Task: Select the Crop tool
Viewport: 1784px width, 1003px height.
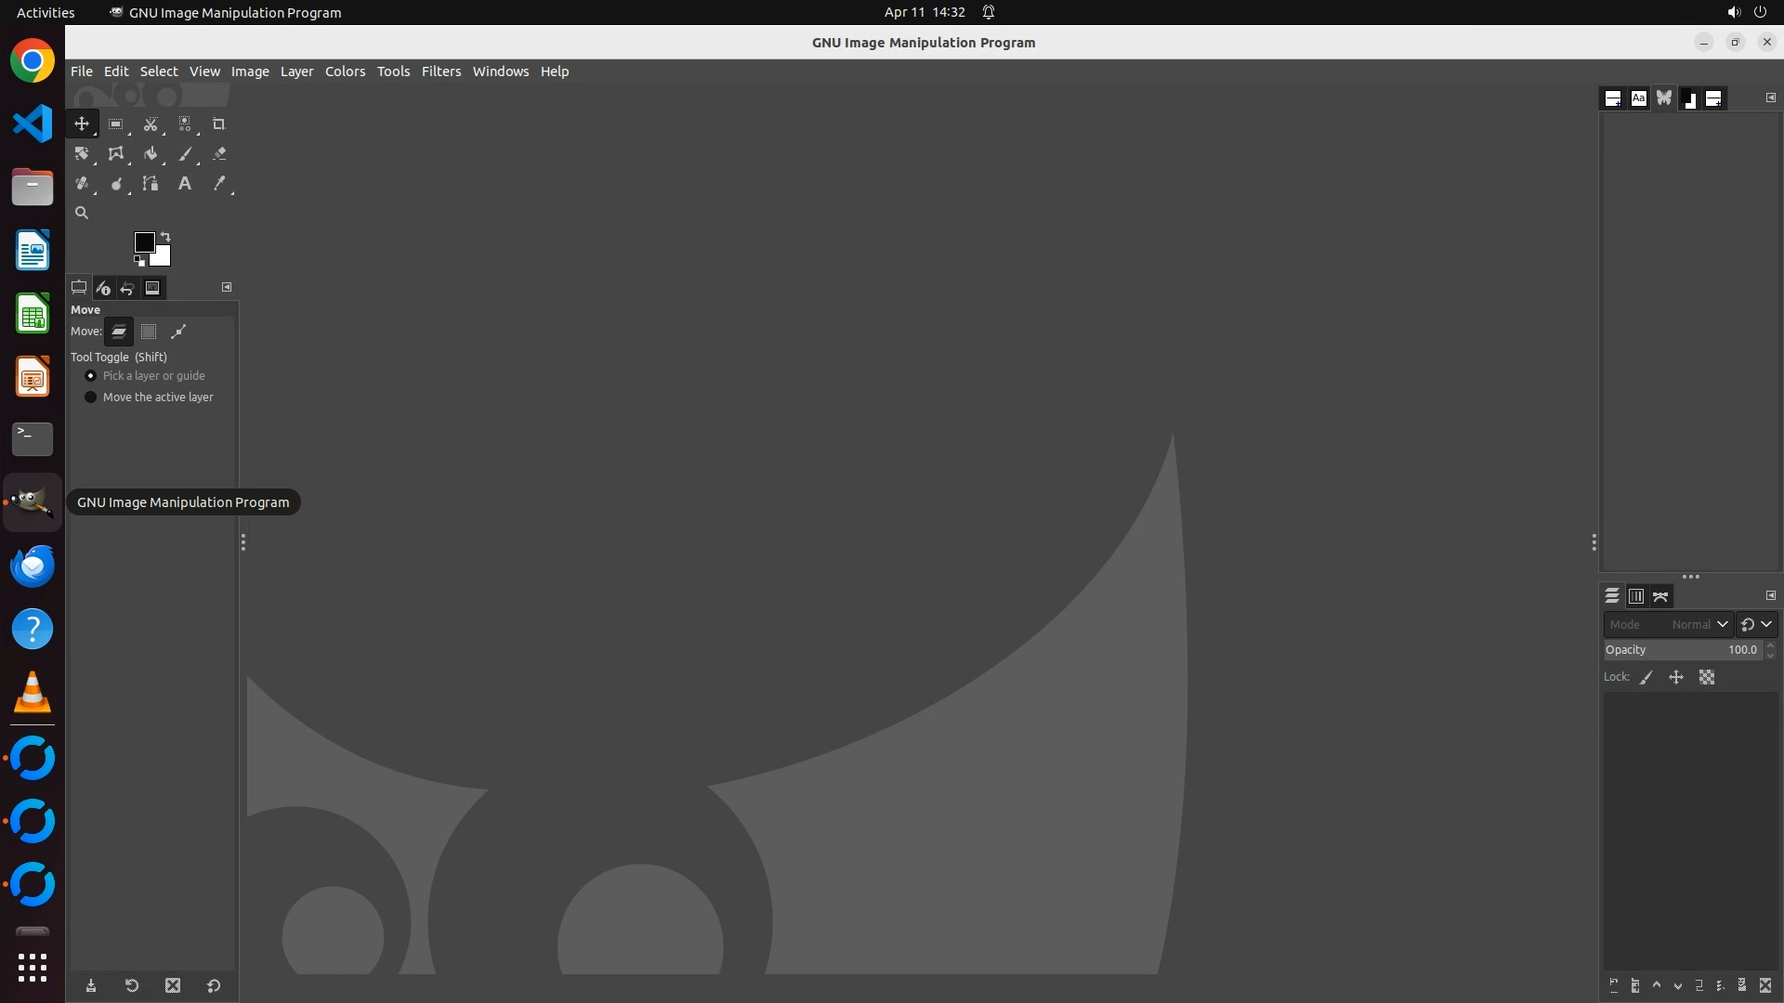Action: coord(219,124)
